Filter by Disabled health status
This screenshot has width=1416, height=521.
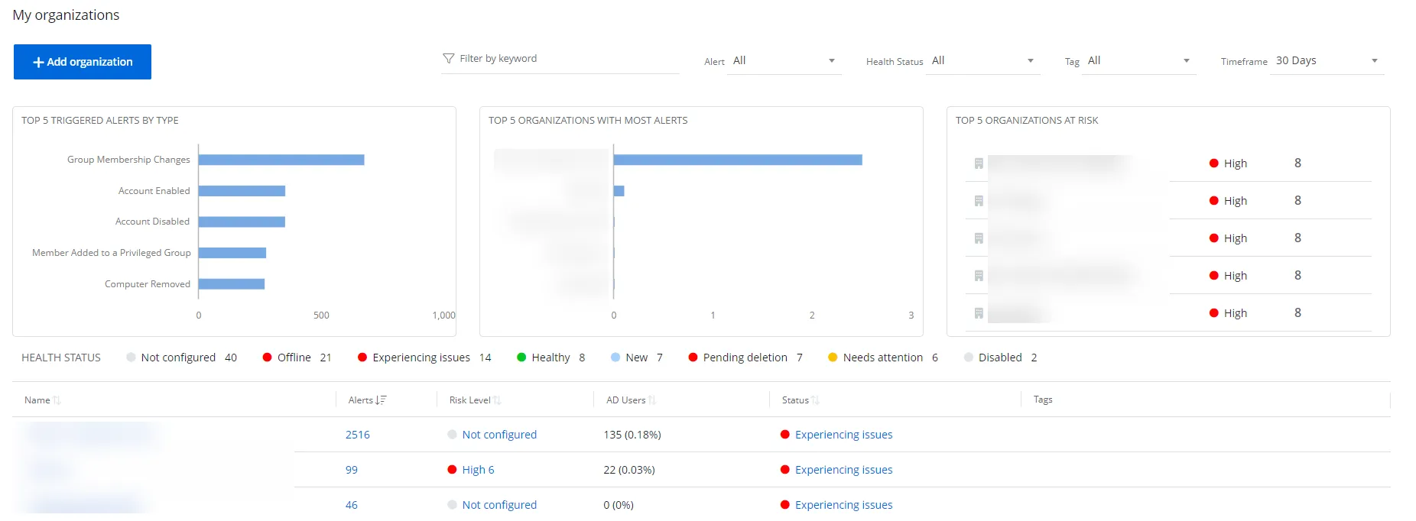(1001, 358)
